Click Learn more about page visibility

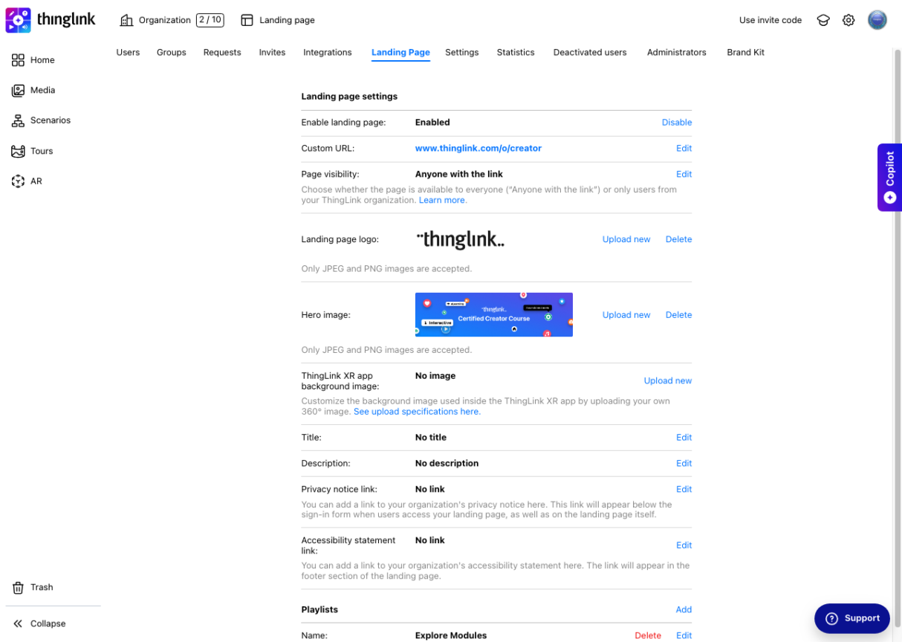click(441, 200)
